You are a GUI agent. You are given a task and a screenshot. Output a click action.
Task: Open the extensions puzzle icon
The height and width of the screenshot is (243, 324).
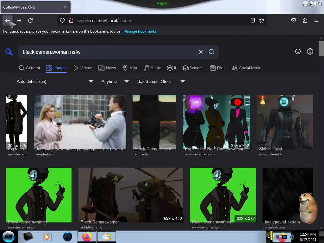coord(305,20)
